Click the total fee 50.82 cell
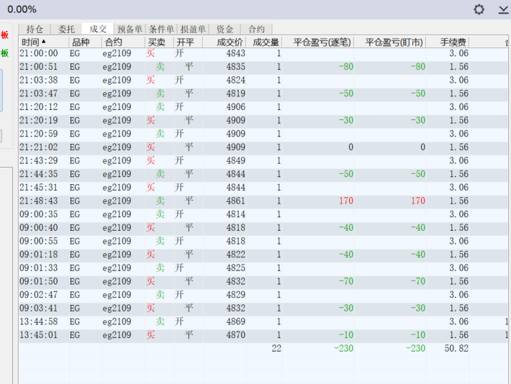Viewport: 511px width, 384px height. point(456,349)
